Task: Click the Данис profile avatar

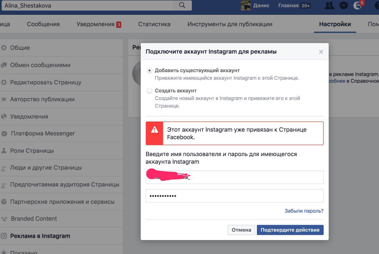Action: tap(246, 6)
